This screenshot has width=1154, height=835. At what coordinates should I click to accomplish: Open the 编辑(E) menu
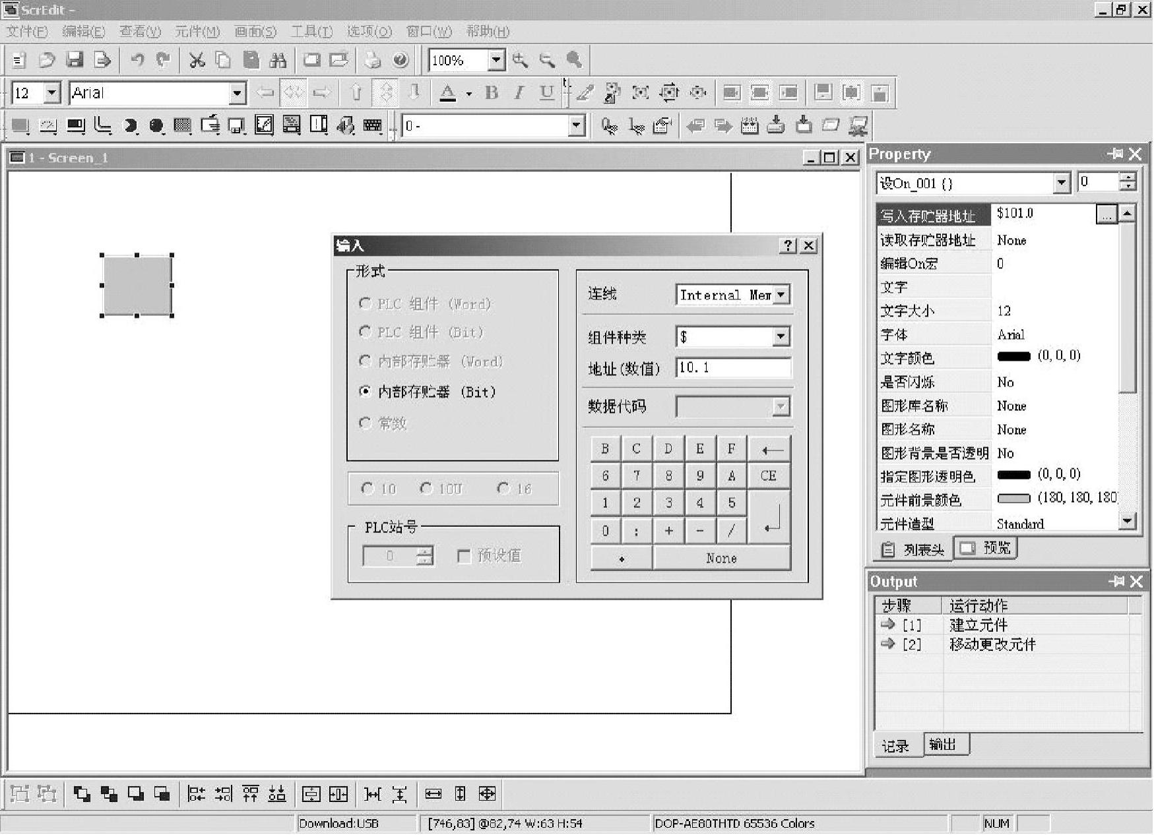(x=84, y=32)
